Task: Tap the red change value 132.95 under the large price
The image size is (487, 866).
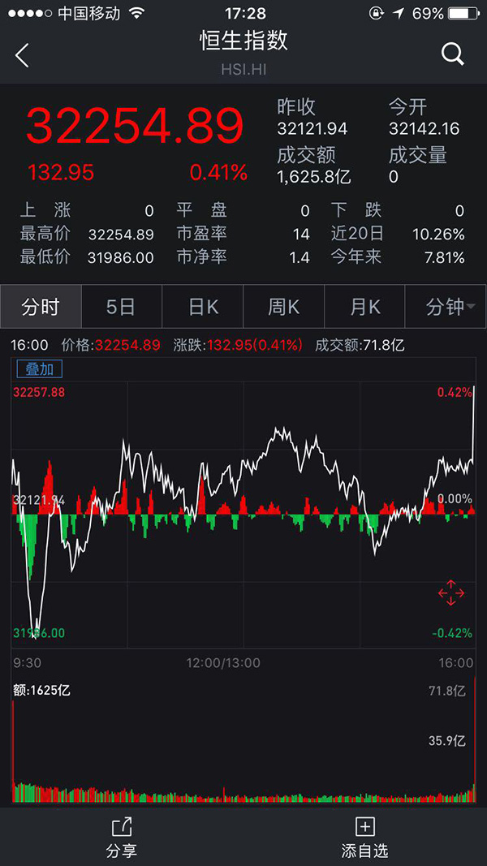Action: tap(62, 174)
